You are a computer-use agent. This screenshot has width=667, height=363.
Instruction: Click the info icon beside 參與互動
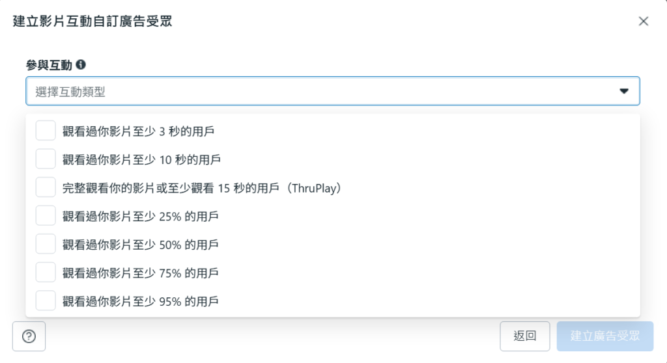point(81,65)
